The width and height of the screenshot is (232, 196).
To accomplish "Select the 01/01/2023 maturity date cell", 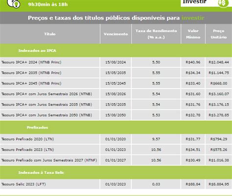I will (116, 150).
